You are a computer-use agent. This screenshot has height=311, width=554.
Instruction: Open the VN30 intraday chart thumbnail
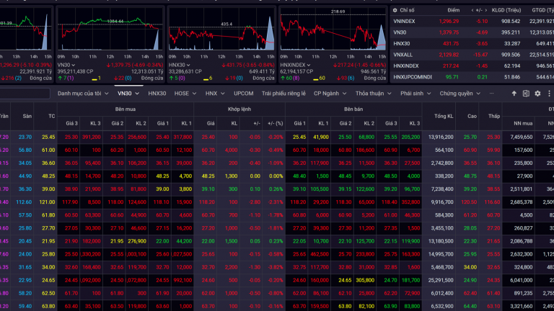point(110,29)
